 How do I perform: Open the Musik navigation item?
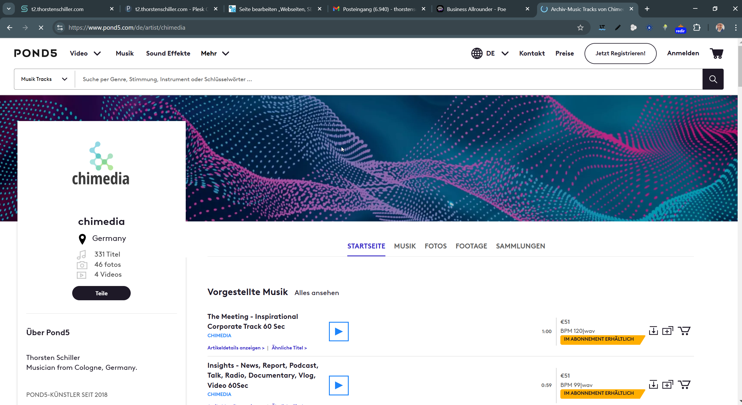[125, 54]
